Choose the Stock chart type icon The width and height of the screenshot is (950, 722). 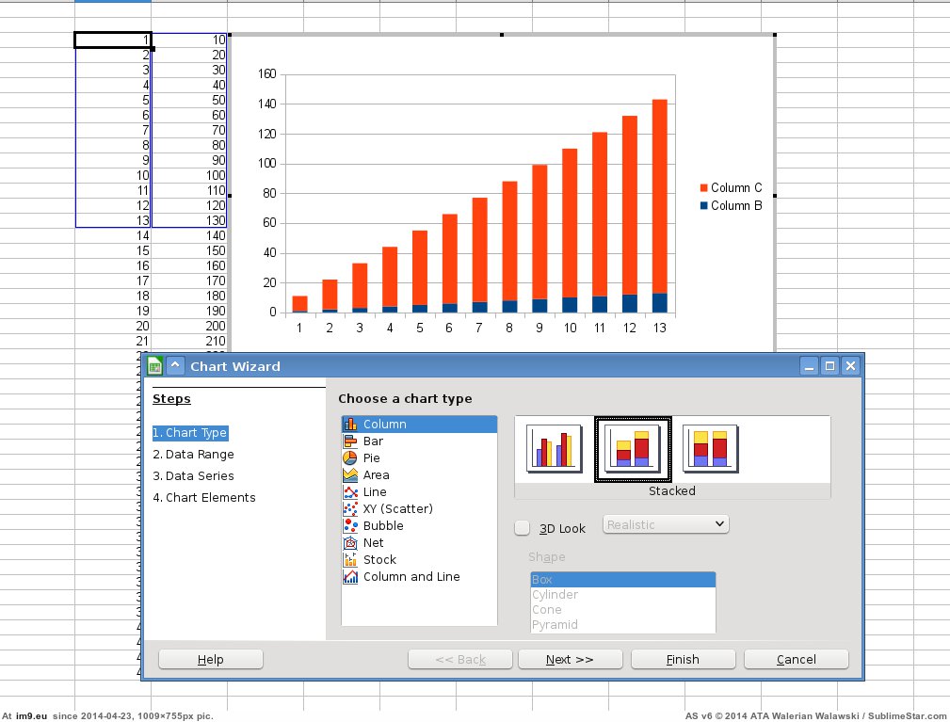[350, 560]
